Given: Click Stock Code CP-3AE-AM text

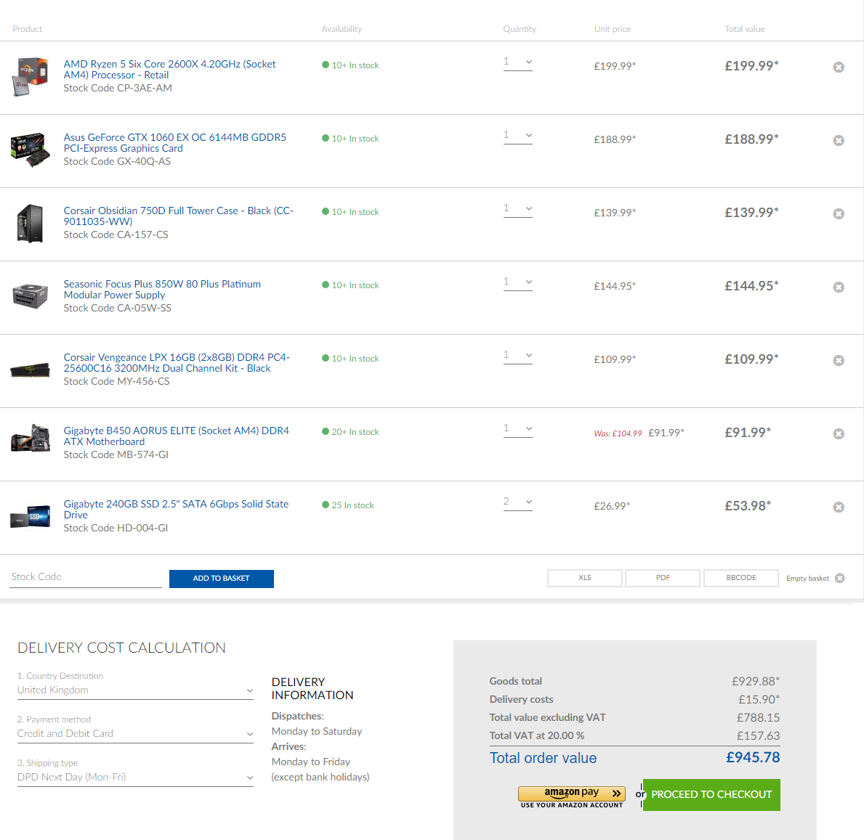Looking at the screenshot, I should point(118,88).
